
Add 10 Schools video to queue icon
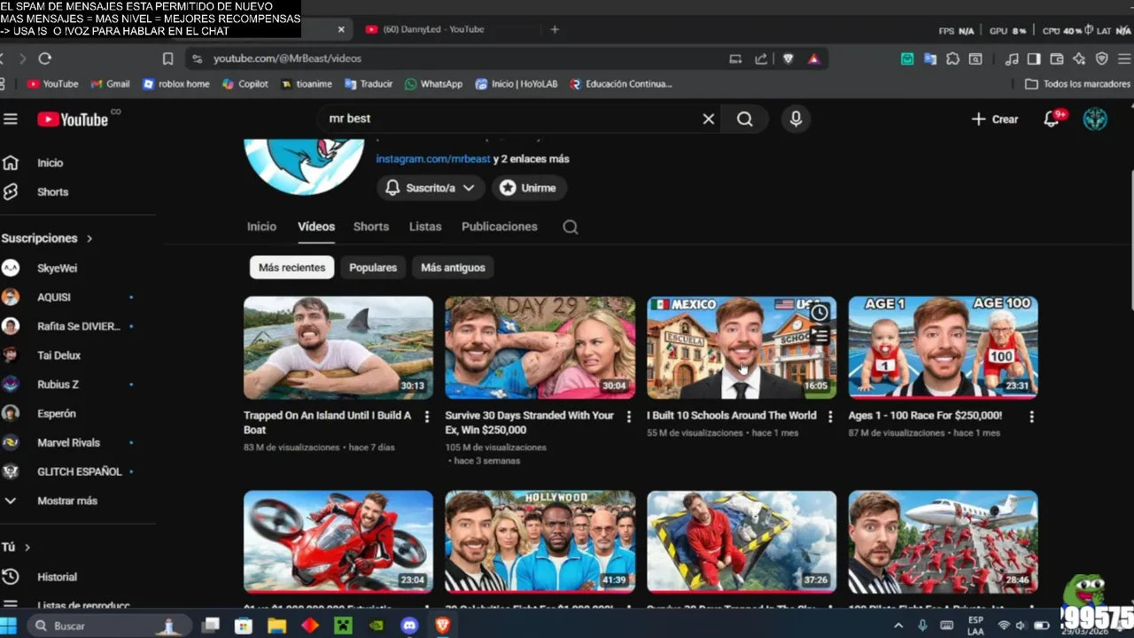[x=819, y=336]
